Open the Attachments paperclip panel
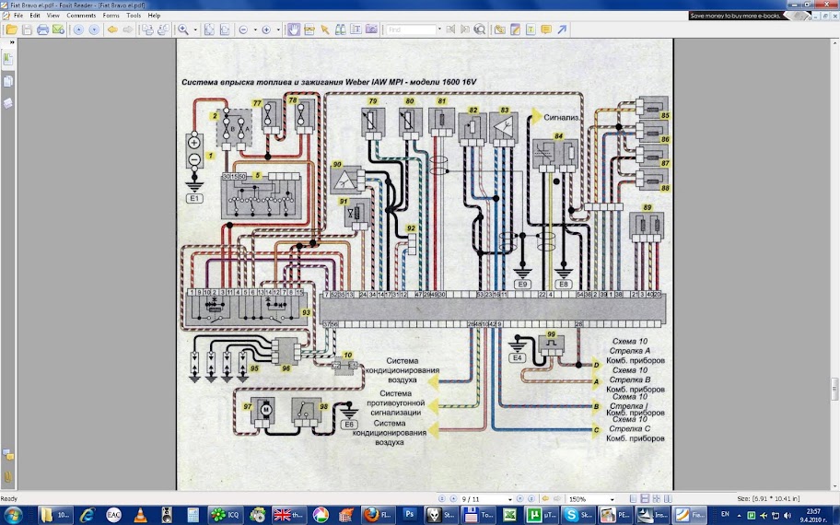 (x=7, y=476)
